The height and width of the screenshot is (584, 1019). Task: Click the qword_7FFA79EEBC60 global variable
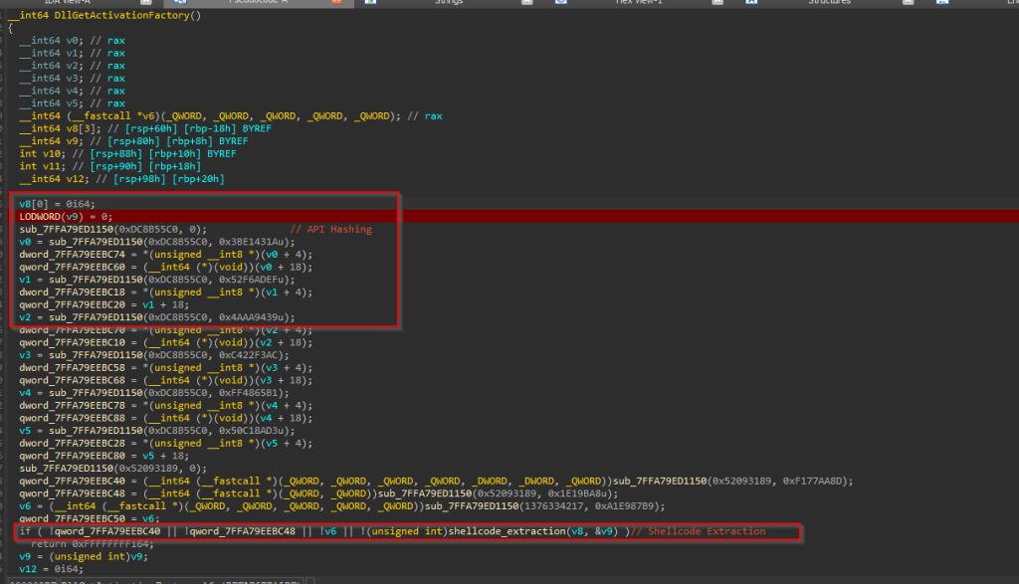coord(78,267)
